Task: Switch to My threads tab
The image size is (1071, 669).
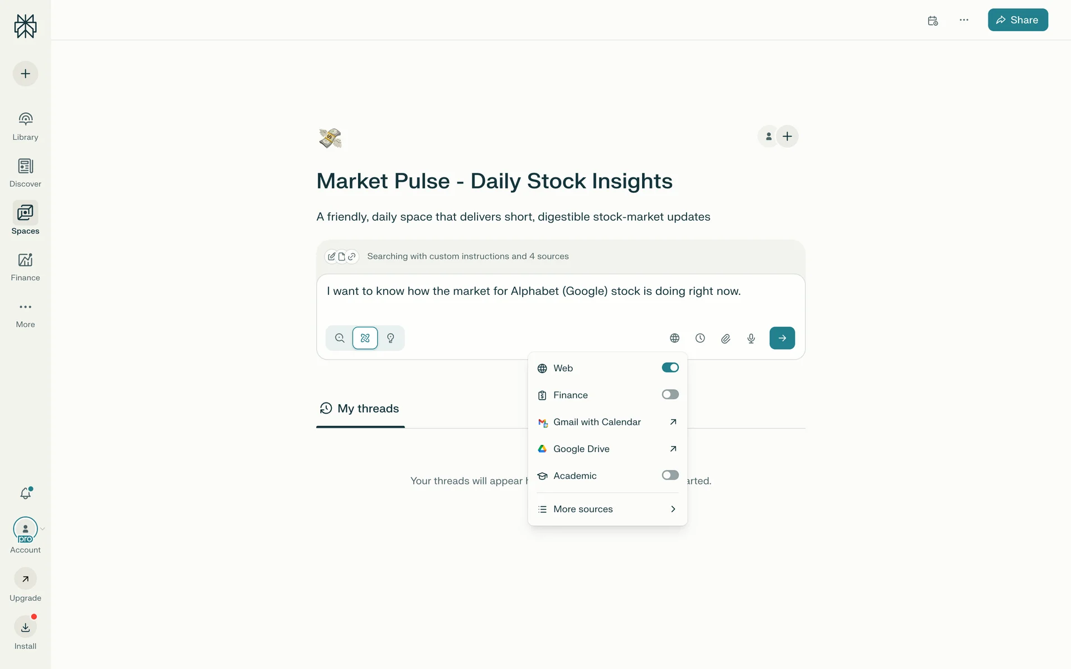Action: click(360, 409)
